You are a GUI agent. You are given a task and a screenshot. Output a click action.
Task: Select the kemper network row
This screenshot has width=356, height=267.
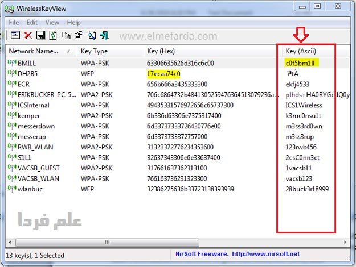click(x=177, y=116)
